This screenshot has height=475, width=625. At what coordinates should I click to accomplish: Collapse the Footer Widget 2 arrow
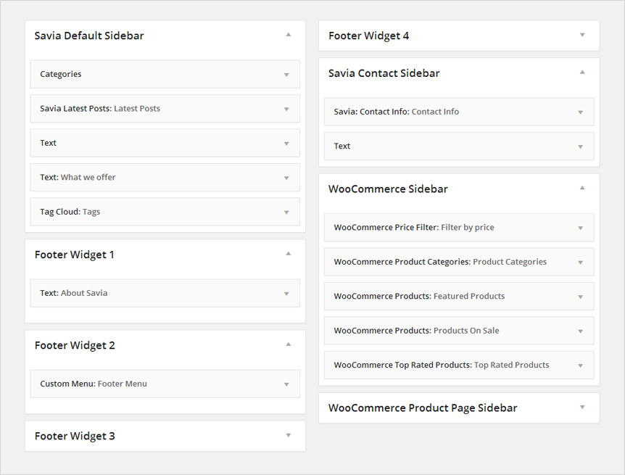pyautogui.click(x=288, y=344)
